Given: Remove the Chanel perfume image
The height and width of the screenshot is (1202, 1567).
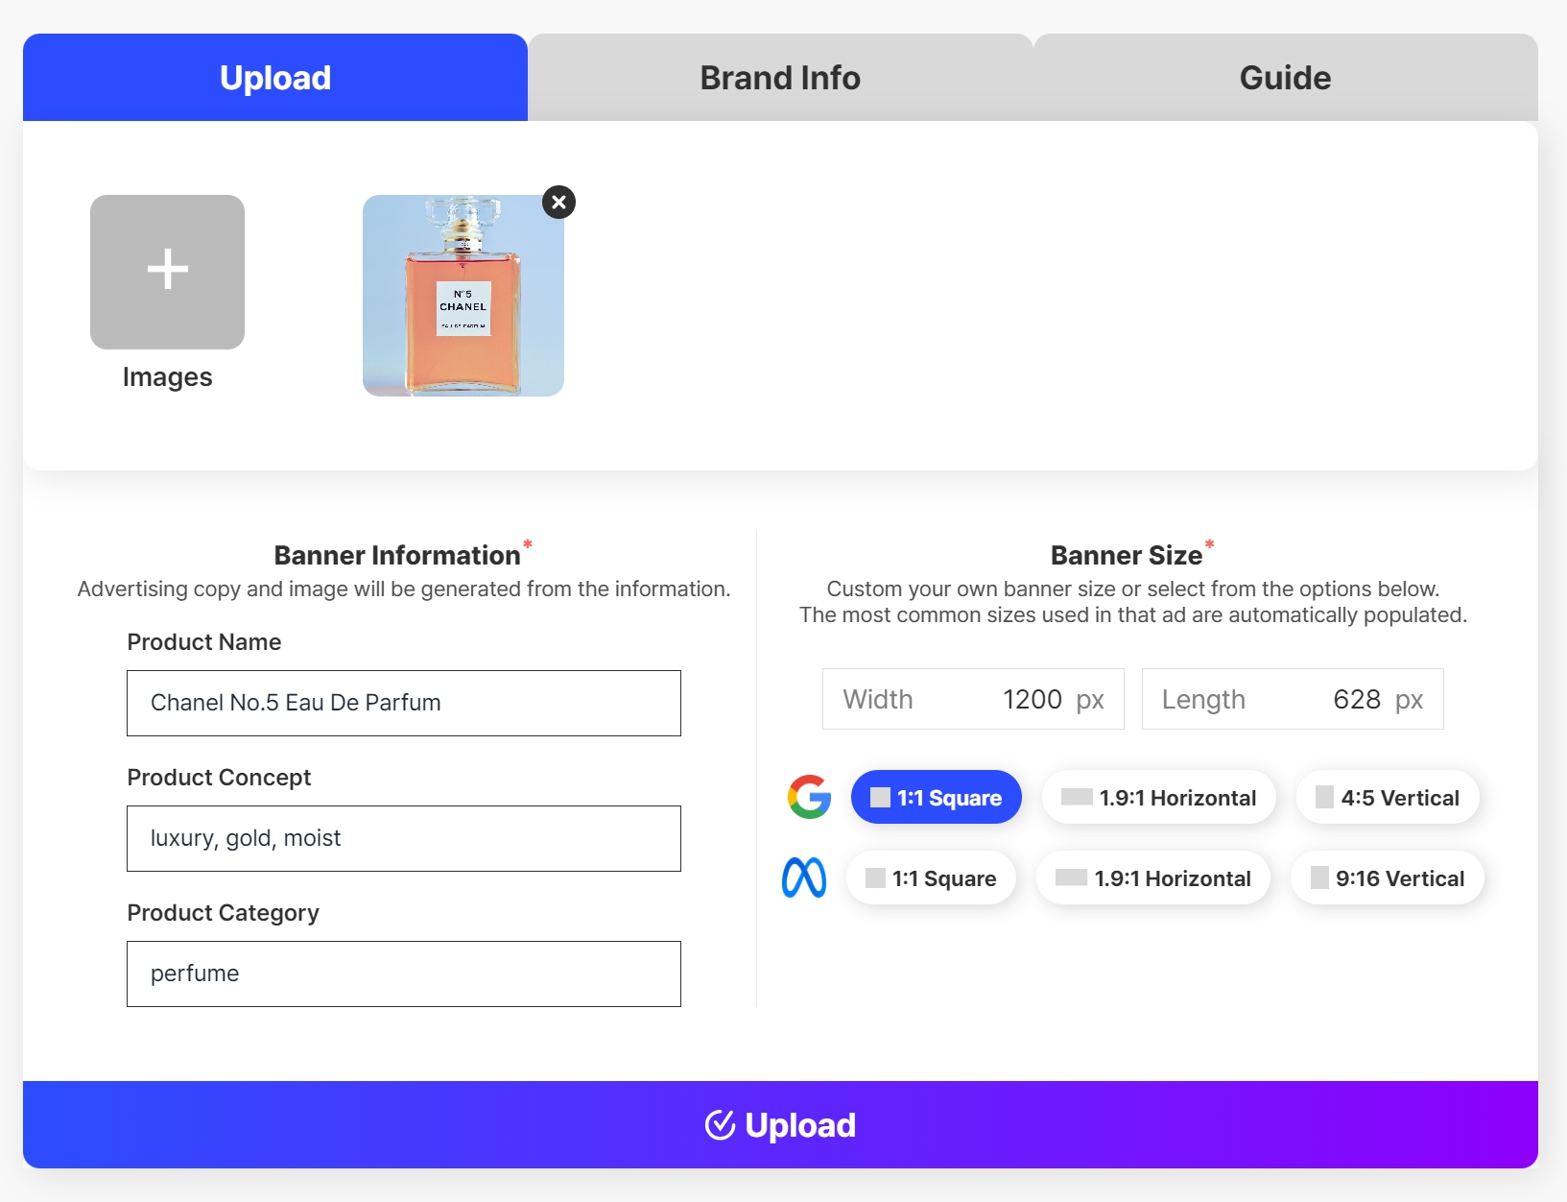Looking at the screenshot, I should (558, 202).
